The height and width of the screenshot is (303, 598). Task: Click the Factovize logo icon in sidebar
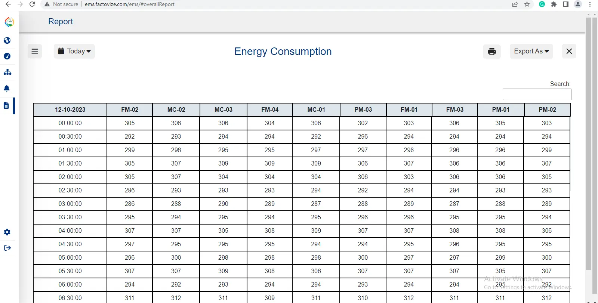pyautogui.click(x=9, y=22)
